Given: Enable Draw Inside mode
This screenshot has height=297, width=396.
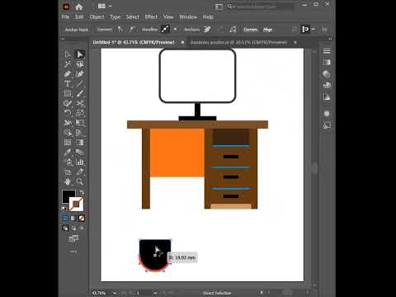Looking at the screenshot, I should pyautogui.click(x=82, y=228).
